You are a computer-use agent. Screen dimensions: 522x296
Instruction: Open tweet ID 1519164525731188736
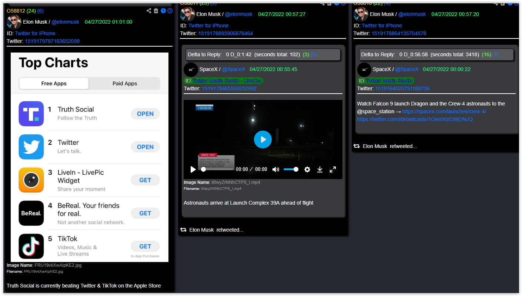point(402,88)
